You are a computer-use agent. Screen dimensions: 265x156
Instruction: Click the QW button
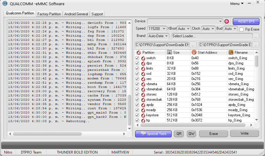192,134
